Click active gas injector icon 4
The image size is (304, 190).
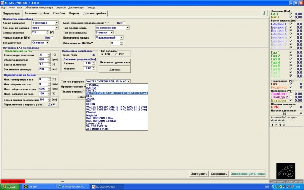(x=283, y=122)
